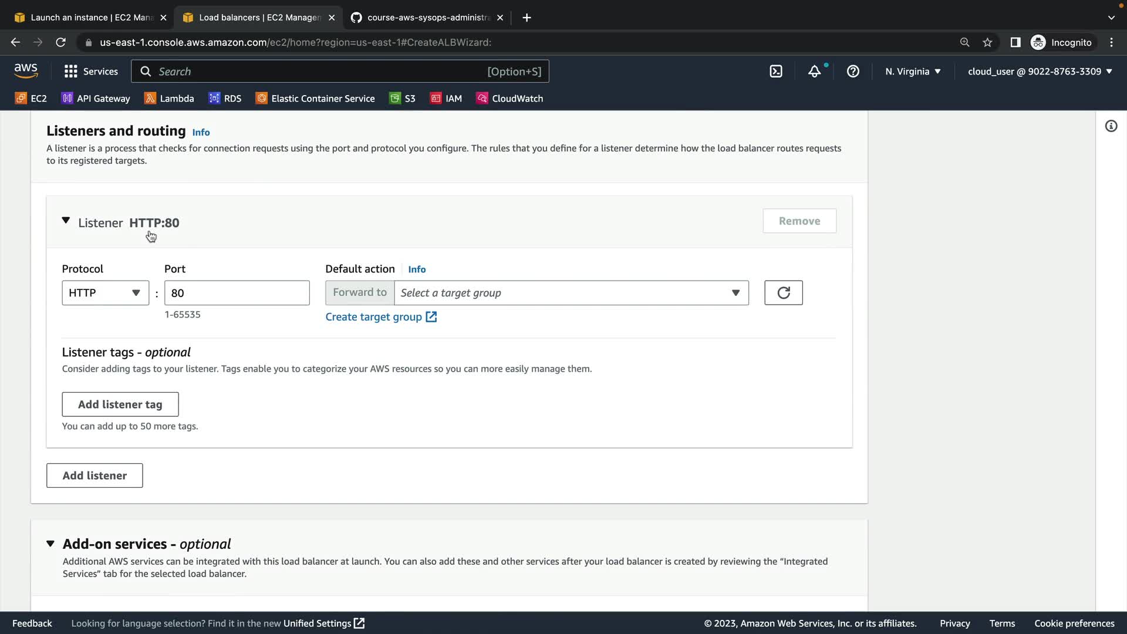1127x634 pixels.
Task: Open the Select a target group dropdown
Action: coord(571,293)
